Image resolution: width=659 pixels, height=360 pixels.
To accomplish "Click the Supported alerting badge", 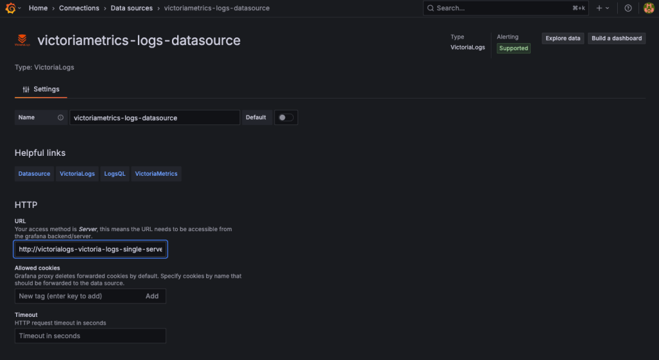I will (513, 48).
